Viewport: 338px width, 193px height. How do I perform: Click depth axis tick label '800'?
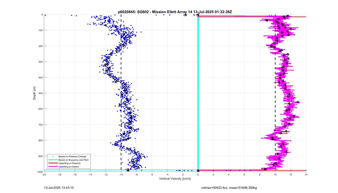coord(40,140)
